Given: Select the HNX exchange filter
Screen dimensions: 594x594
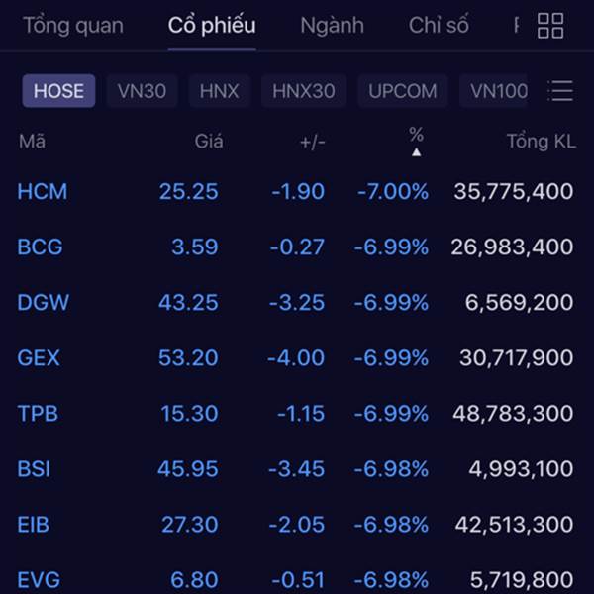Looking at the screenshot, I should [x=220, y=91].
